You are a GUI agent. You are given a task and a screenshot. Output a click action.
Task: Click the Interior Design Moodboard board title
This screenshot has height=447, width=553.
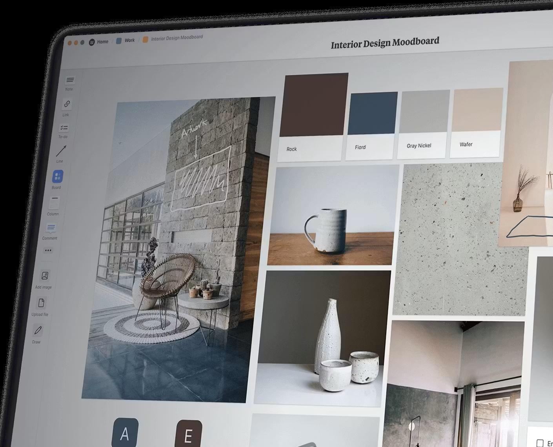tap(385, 43)
